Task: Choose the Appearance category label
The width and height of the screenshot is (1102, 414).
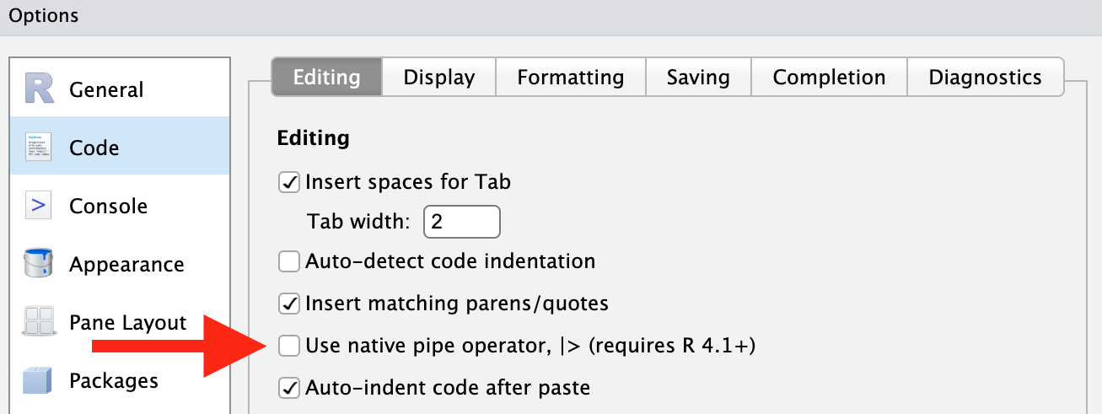Action: click(126, 264)
